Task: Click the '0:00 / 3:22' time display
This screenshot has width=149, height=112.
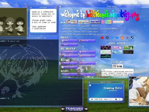Action: (98, 99)
